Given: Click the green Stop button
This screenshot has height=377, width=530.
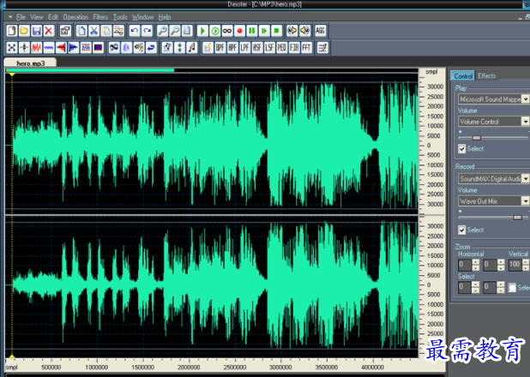Looking at the screenshot, I should click(277, 31).
